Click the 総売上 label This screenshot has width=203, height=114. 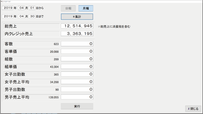pos(11,26)
